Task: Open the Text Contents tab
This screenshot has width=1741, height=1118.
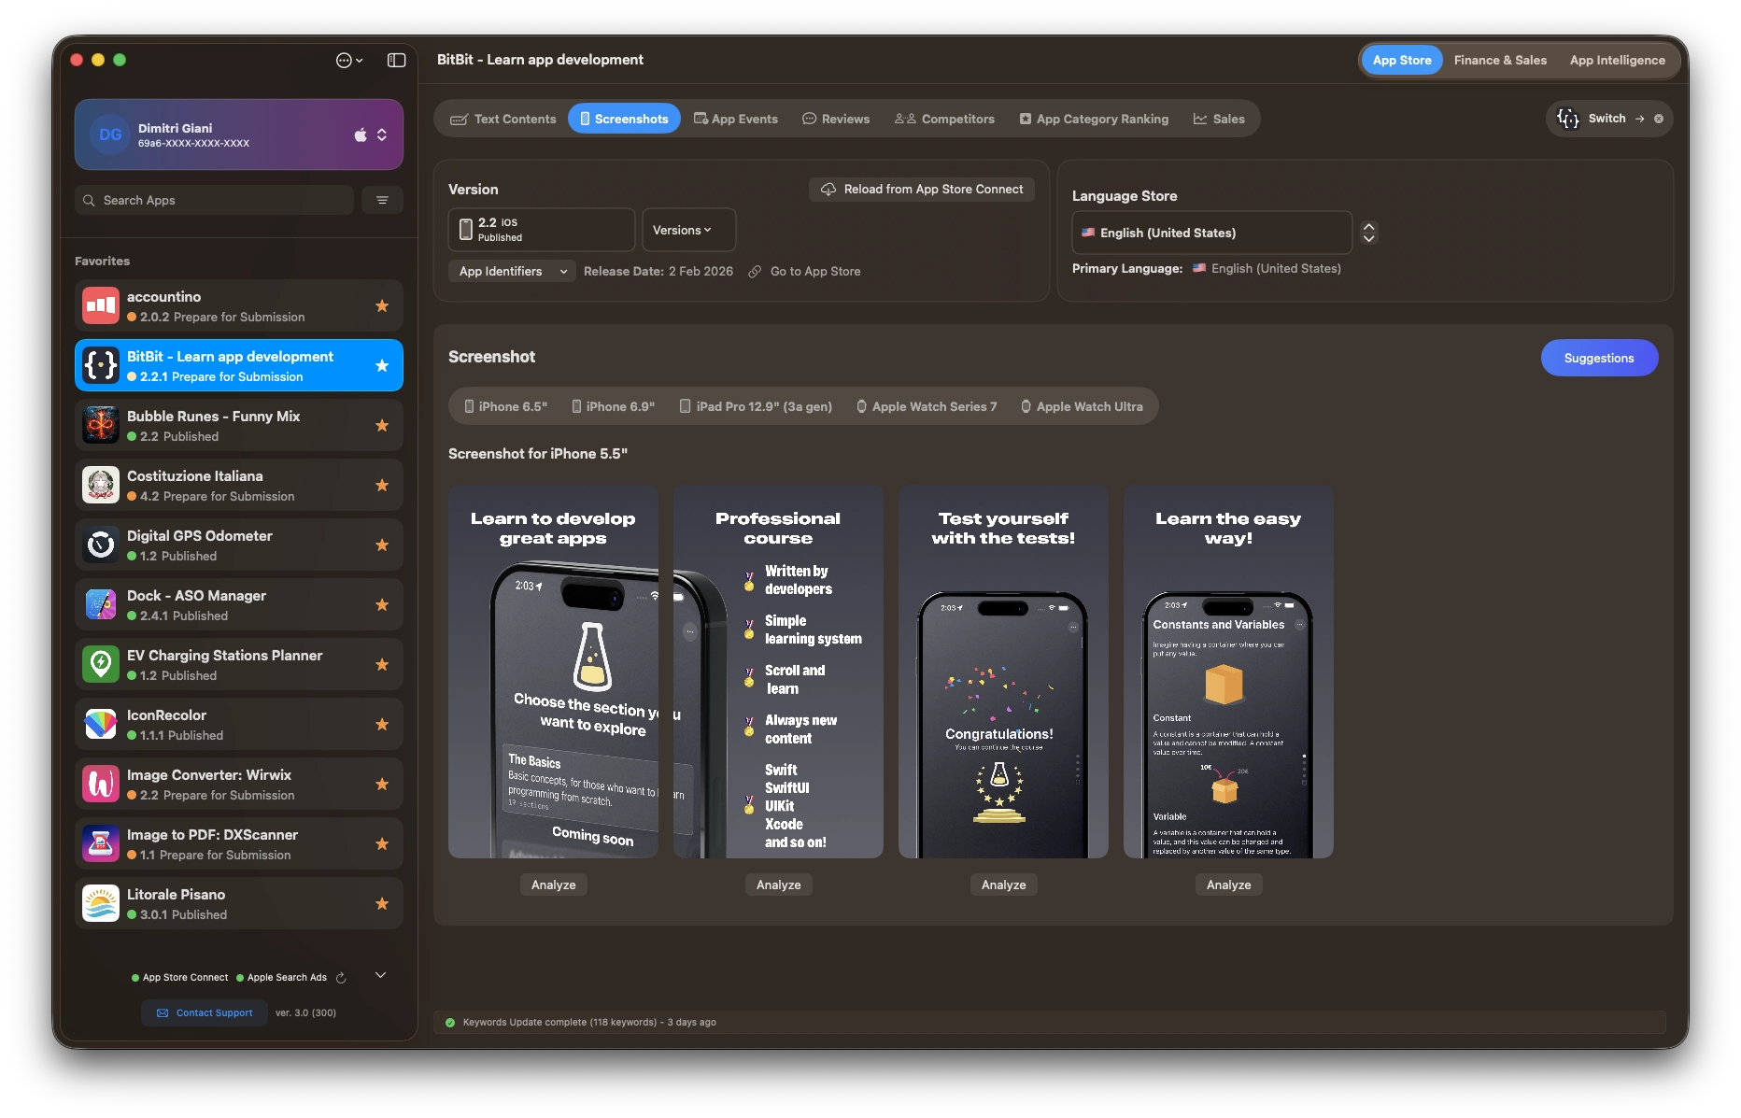Action: pyautogui.click(x=503, y=119)
